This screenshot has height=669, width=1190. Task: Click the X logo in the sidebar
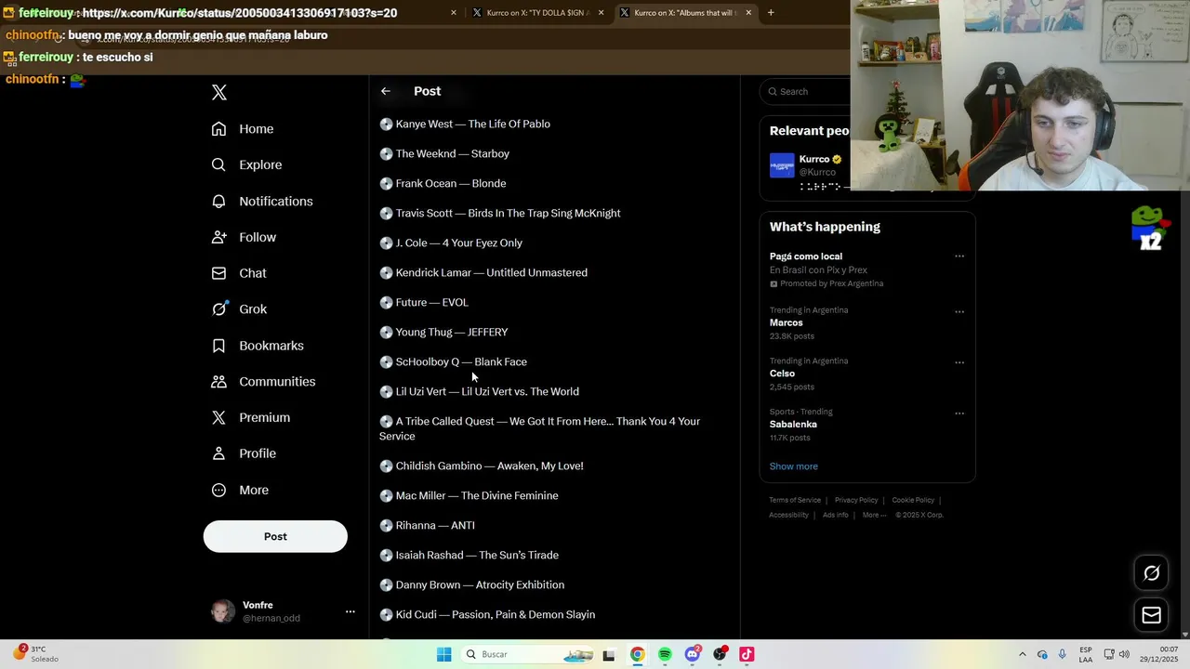click(x=219, y=92)
